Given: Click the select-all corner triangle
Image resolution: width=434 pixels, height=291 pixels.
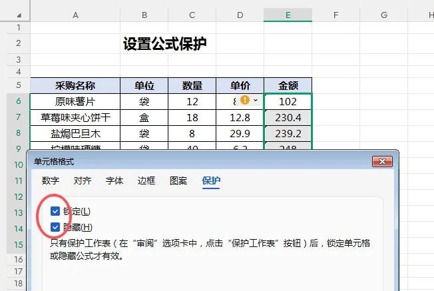Looking at the screenshot, I should (x=19, y=15).
